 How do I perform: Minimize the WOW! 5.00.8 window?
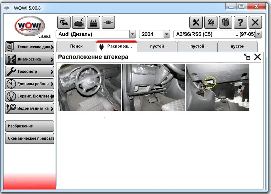[231, 6]
